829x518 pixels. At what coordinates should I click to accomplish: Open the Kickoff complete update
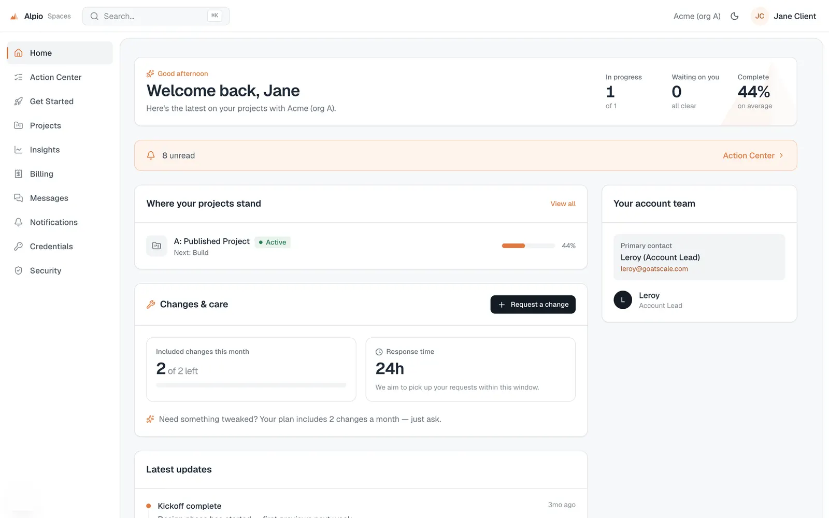(190, 506)
